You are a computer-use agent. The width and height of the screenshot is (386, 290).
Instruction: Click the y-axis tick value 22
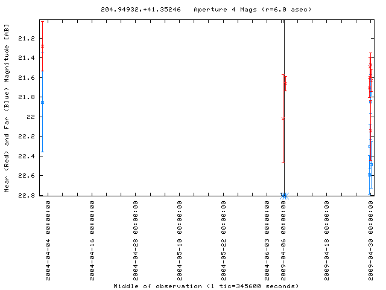pos(31,117)
